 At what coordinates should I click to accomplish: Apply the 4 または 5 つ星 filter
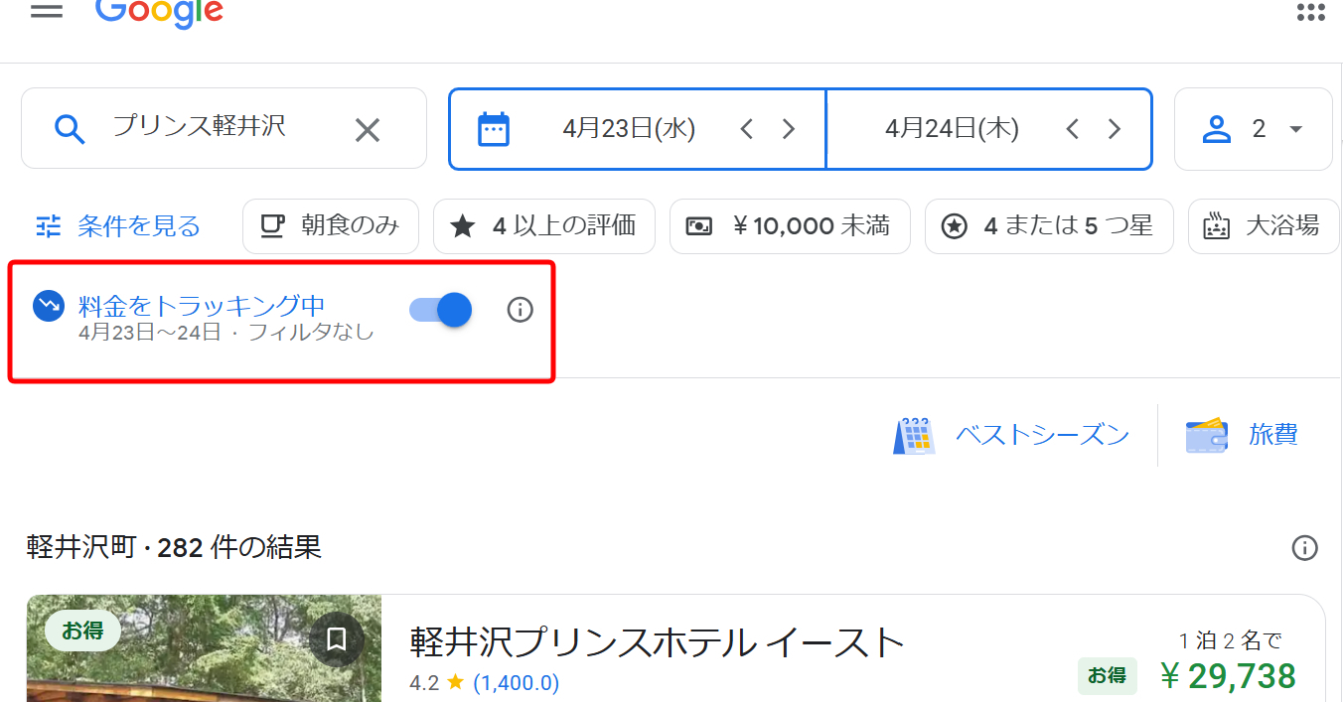pos(1049,226)
